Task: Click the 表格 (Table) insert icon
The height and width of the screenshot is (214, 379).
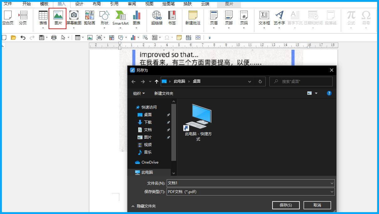Action: coord(43,19)
